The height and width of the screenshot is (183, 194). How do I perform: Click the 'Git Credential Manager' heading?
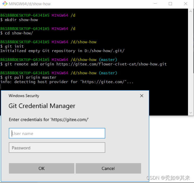click(x=42, y=106)
